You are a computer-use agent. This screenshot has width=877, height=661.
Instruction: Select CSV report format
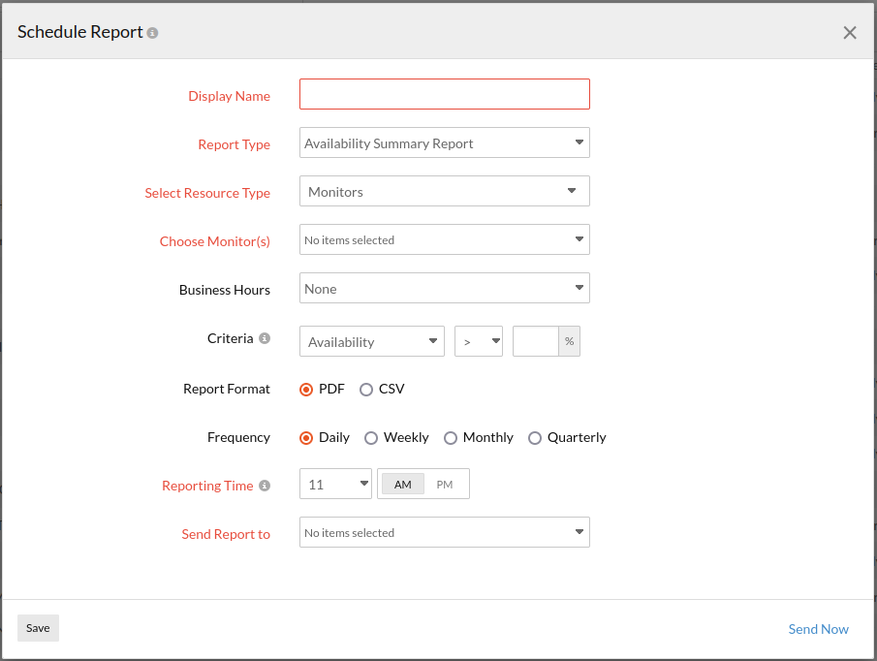365,390
